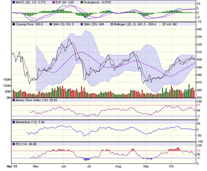Image resolution: width=207 pixels, height=171 pixels.
Task: Click the Momentum (12) legend label
Action: click(28, 122)
